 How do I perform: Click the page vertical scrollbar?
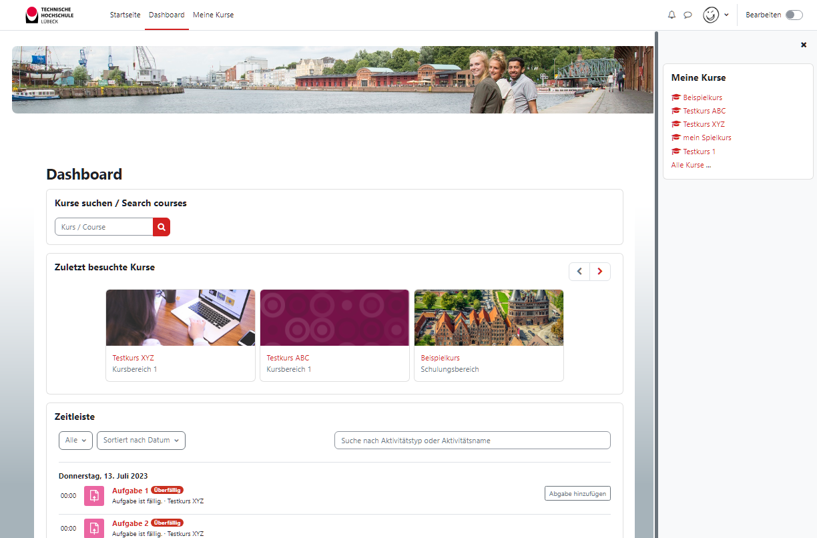[x=655, y=284]
